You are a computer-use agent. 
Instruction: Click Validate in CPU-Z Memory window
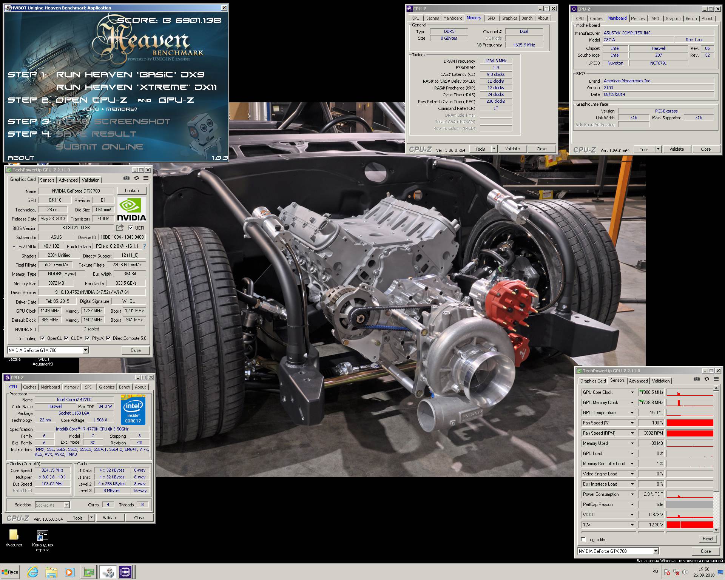click(x=512, y=149)
